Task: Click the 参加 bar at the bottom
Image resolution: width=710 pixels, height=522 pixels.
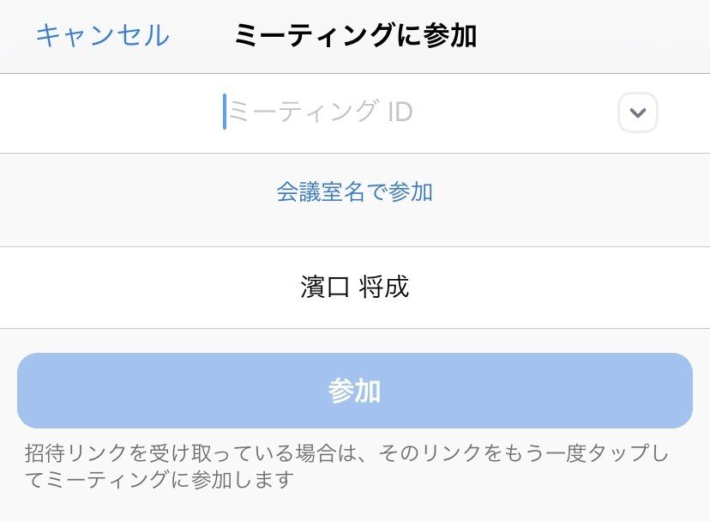Action: click(x=355, y=391)
